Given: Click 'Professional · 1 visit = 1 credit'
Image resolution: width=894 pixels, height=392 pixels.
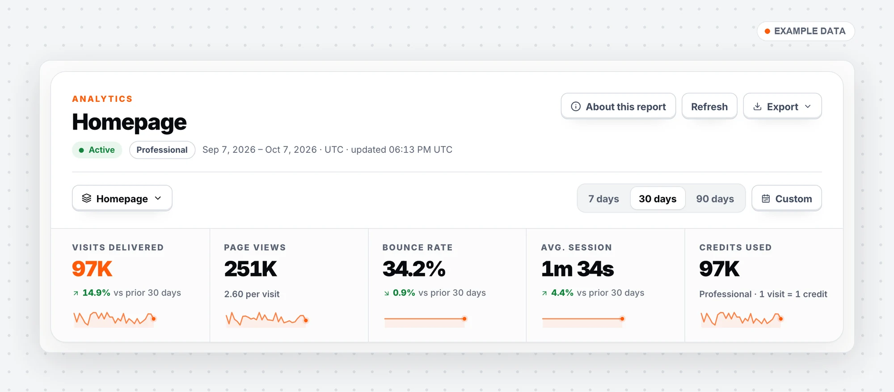Looking at the screenshot, I should tap(763, 294).
